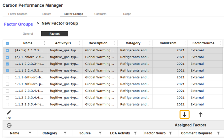Toggle the select-all header checkbox

[x=7, y=43]
